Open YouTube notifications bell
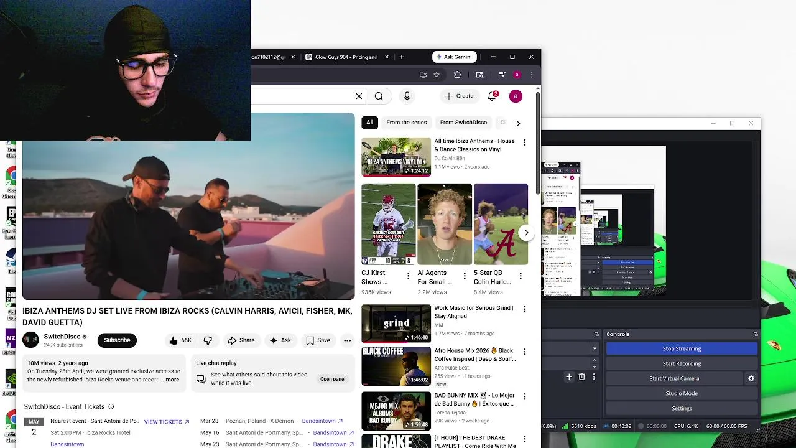The image size is (796, 448). pos(492,96)
